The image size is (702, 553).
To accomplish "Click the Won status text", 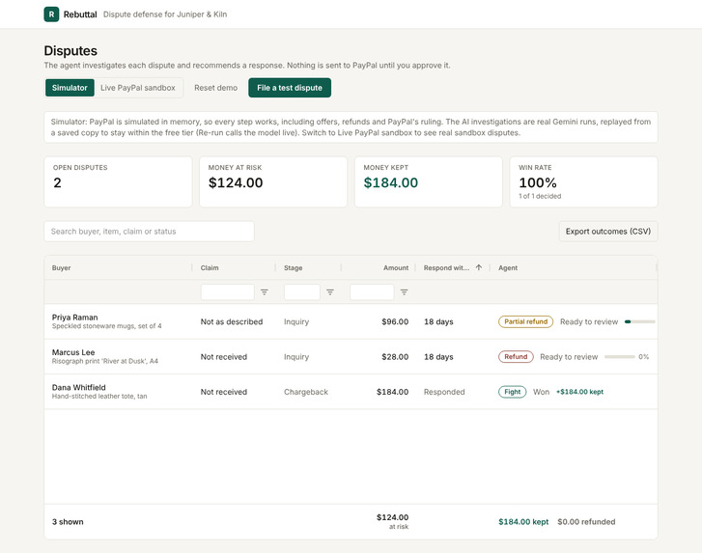I will [541, 392].
